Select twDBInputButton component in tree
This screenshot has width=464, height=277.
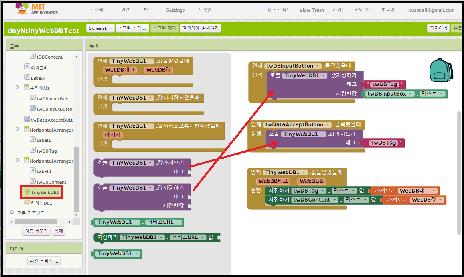point(55,109)
